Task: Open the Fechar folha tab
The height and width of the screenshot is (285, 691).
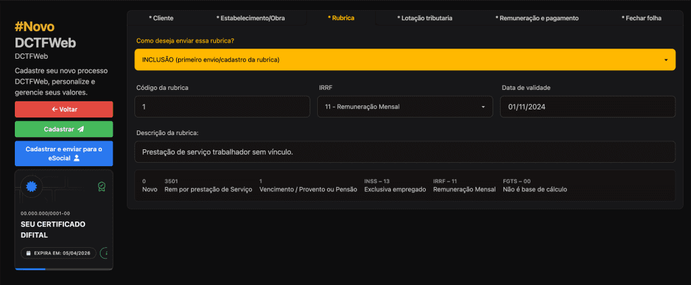Action: click(x=641, y=18)
